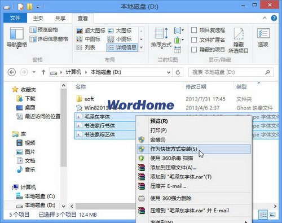Open Documents (文档) library
The image size is (282, 223).
coord(26,160)
